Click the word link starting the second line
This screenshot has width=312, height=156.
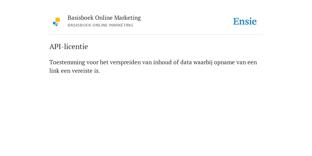54,71
